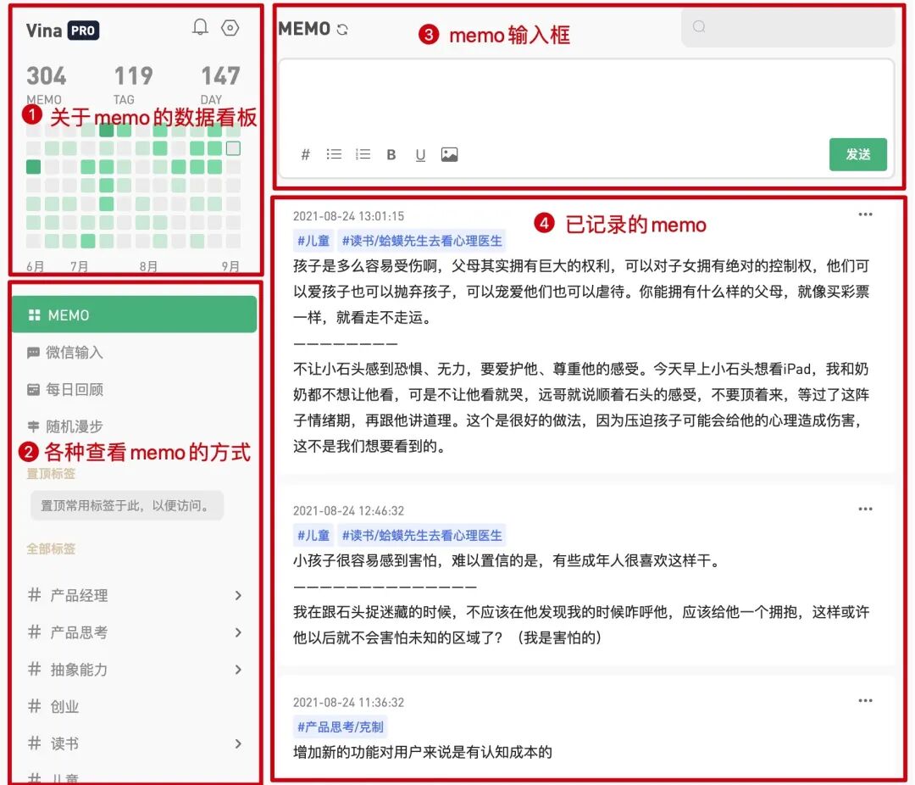Expand the 抽象能力 tag
Viewport: 915px width, 785px height.
coord(238,670)
